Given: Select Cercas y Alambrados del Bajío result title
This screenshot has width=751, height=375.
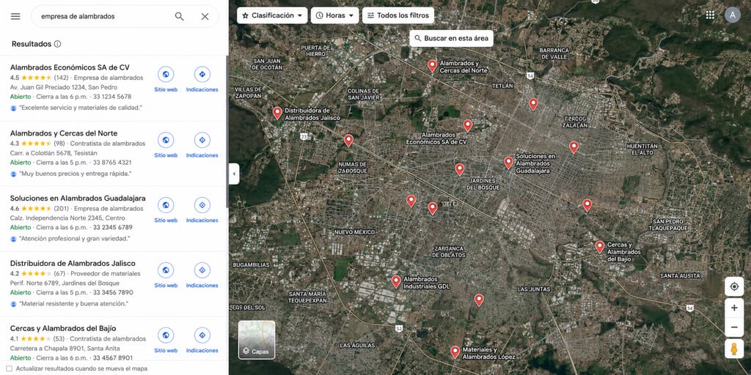Looking at the screenshot, I should tap(63, 328).
